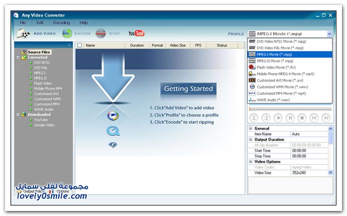Open the Encoding menu
The width and height of the screenshot is (347, 216).
pos(62,22)
